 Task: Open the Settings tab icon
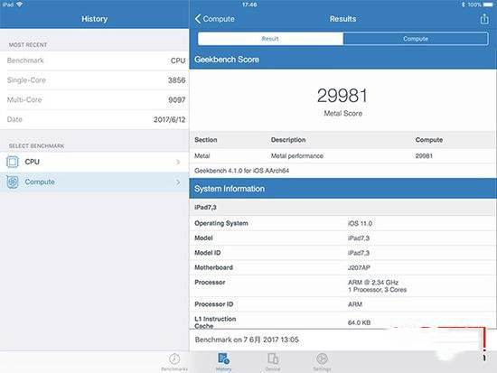322,359
